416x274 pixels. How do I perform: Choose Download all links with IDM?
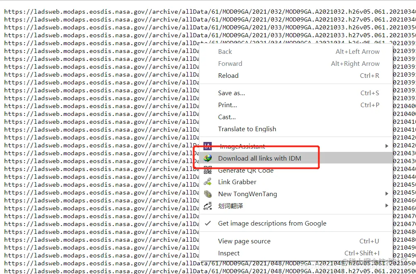(x=296, y=158)
